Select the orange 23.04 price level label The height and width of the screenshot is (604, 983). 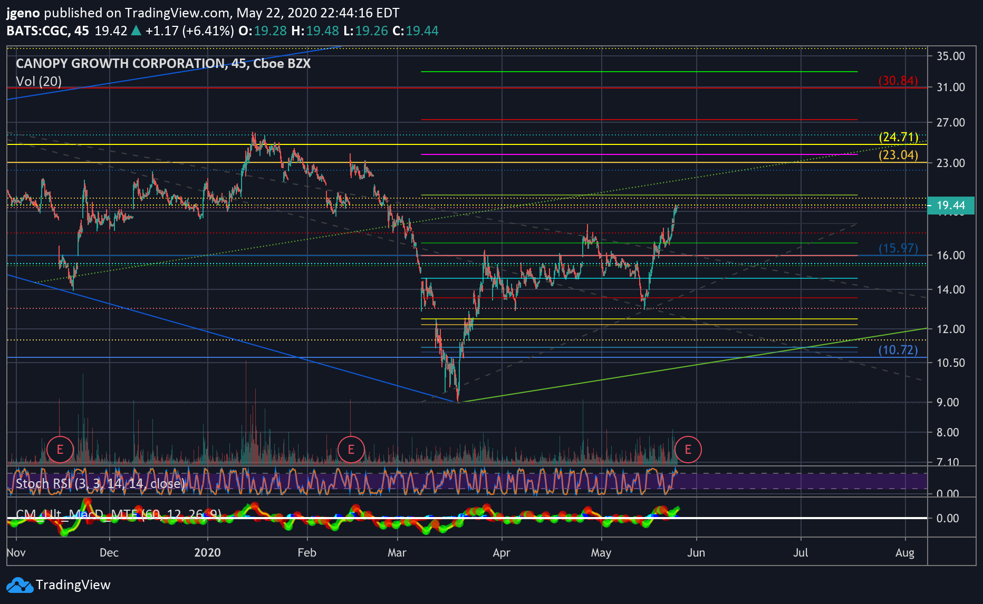(898, 155)
